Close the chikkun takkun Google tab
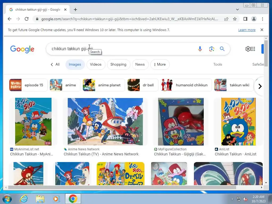The width and height of the screenshot is (272, 204). coord(65,10)
